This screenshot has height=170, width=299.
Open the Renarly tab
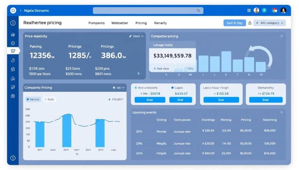click(160, 23)
